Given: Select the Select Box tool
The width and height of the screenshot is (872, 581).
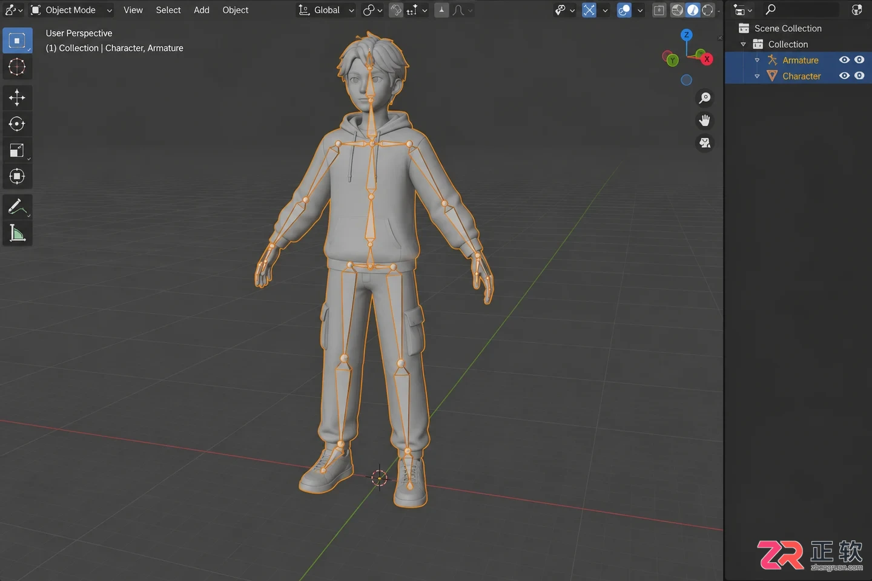Looking at the screenshot, I should (17, 41).
